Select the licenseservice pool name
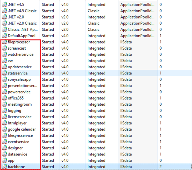 pos(20,117)
